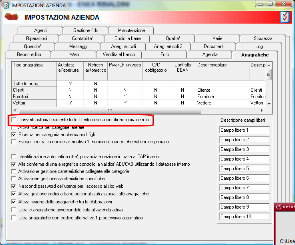The width and height of the screenshot is (295, 245).
Task: Click the Campo libero 8 field
Action: 245,197
